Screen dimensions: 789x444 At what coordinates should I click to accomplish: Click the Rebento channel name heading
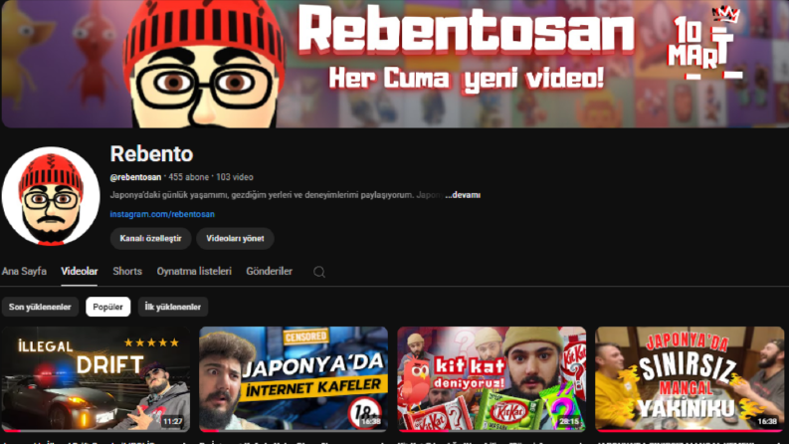coord(151,154)
